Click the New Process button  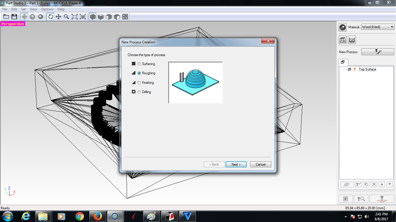pyautogui.click(x=378, y=52)
